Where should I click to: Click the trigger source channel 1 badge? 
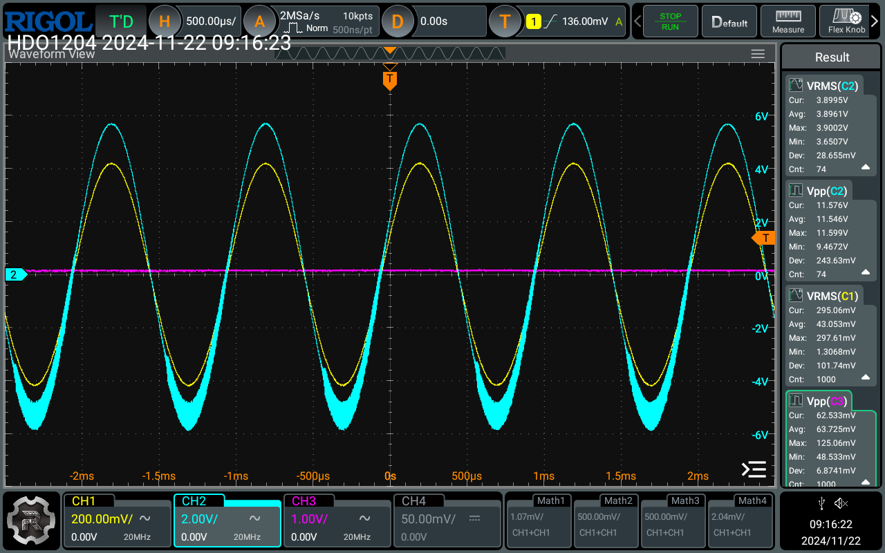533,21
